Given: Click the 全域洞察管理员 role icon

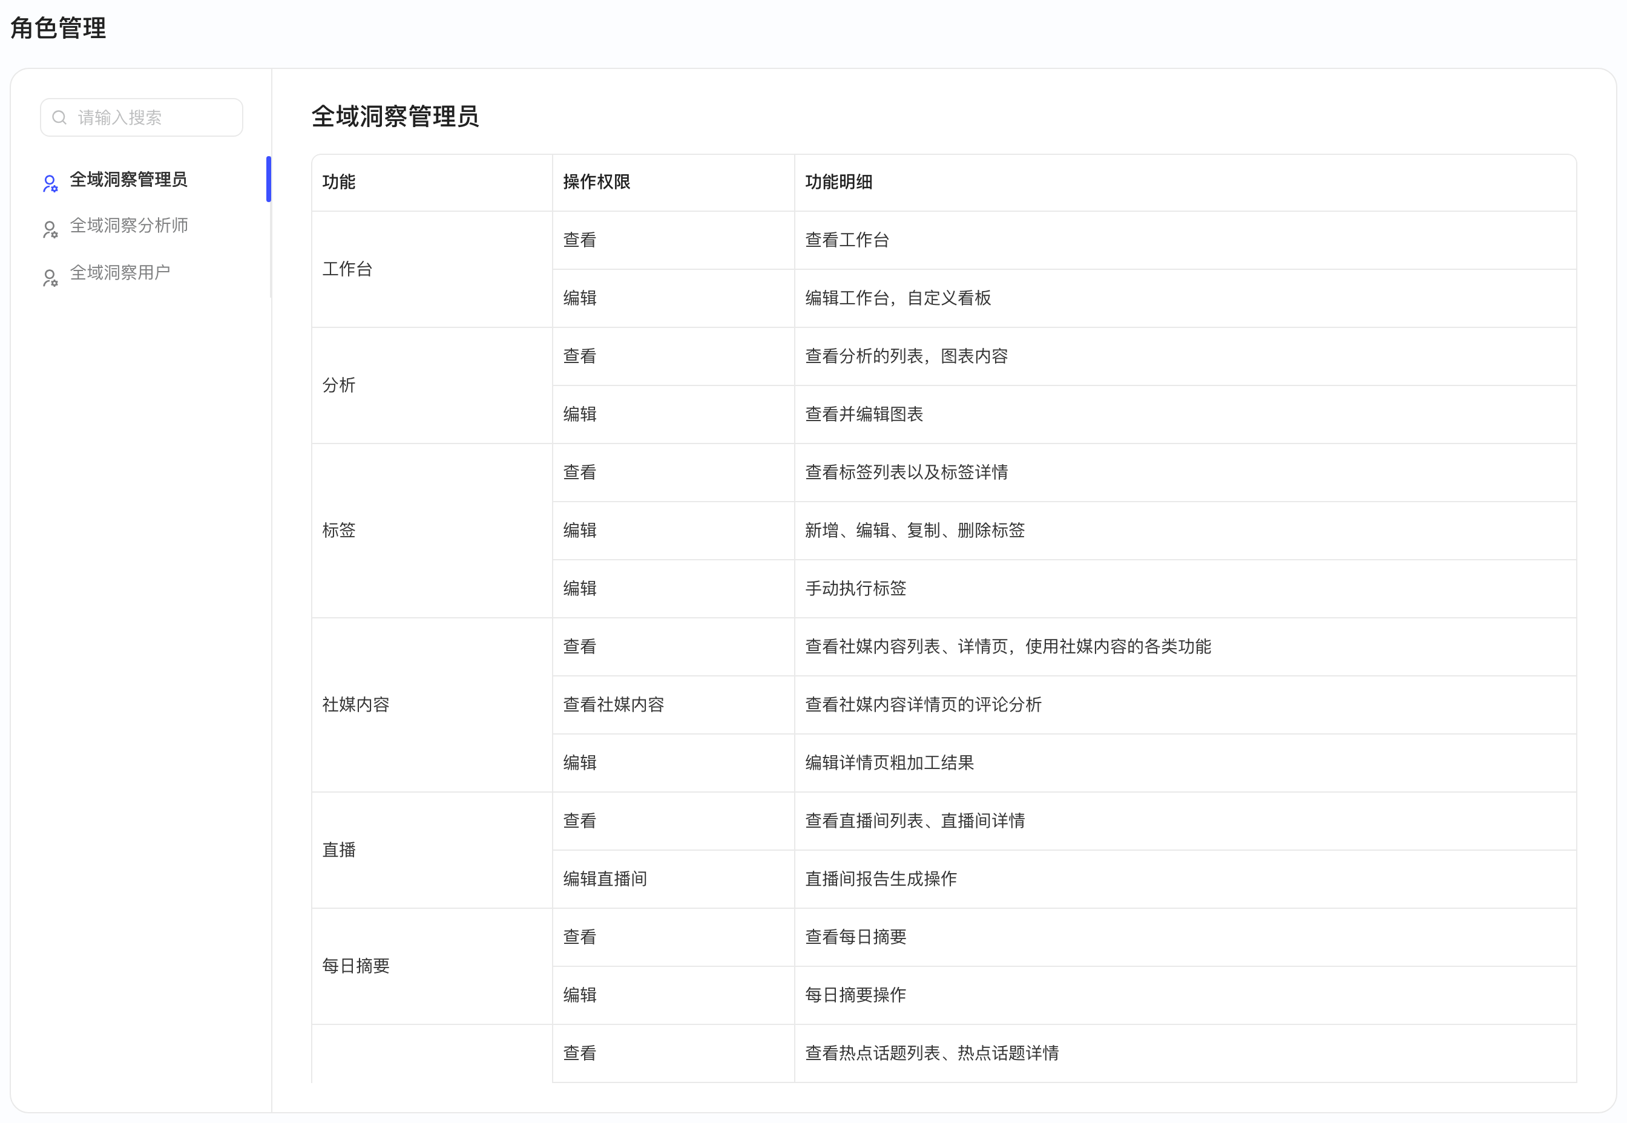Looking at the screenshot, I should click(50, 184).
